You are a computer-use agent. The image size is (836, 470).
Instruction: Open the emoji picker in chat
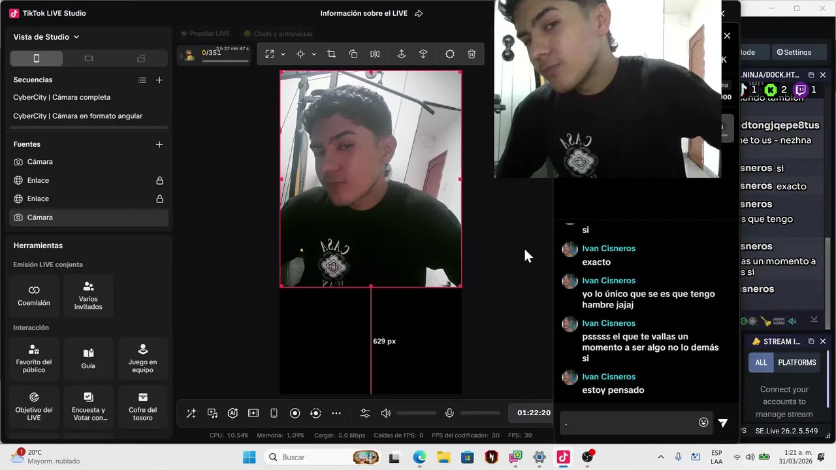(x=703, y=422)
